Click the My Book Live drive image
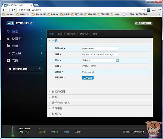The width and height of the screenshot is (163, 139). click(x=13, y=131)
